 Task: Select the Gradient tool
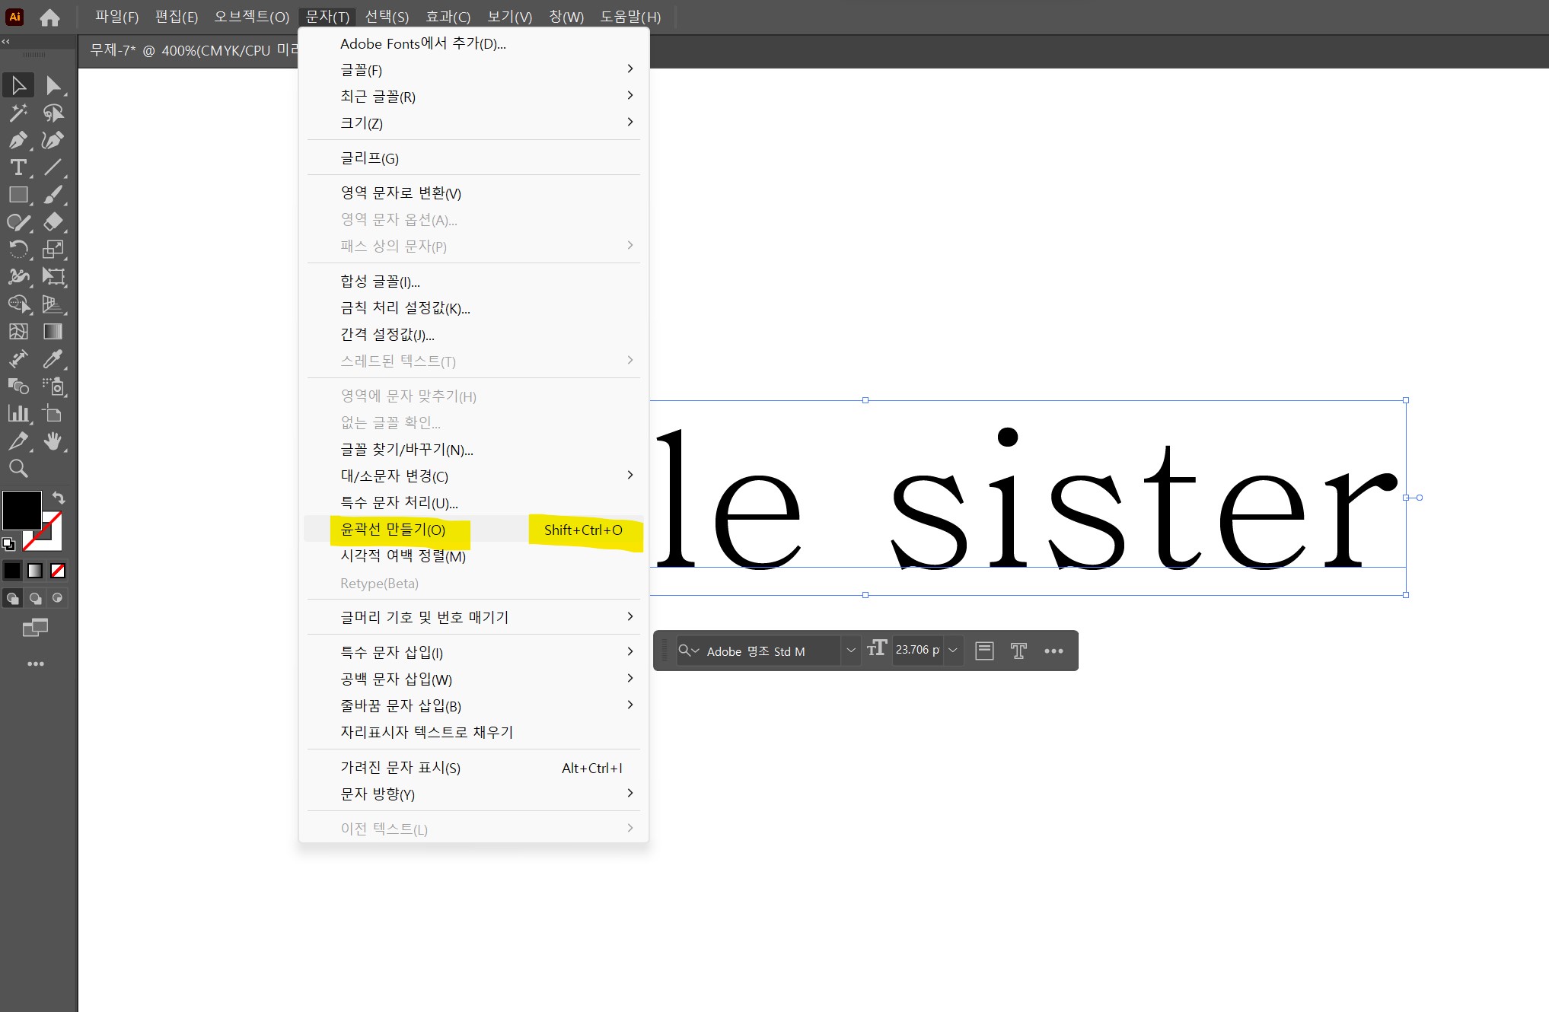53,332
